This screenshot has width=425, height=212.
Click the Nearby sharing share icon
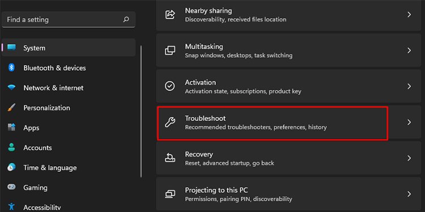[x=170, y=15]
